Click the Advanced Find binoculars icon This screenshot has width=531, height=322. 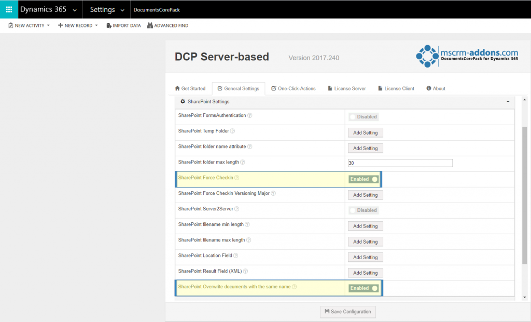click(150, 25)
